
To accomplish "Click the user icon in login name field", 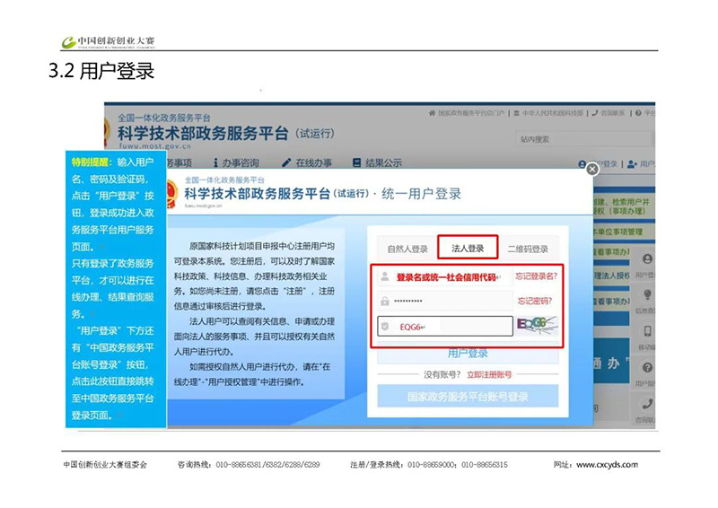I will [385, 276].
